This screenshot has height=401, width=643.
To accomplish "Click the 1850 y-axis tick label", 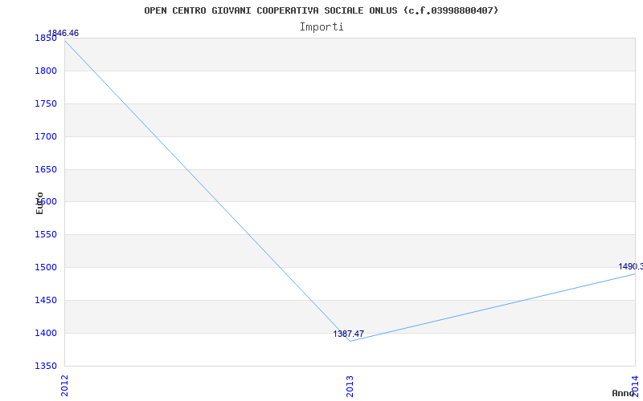I will click(46, 38).
